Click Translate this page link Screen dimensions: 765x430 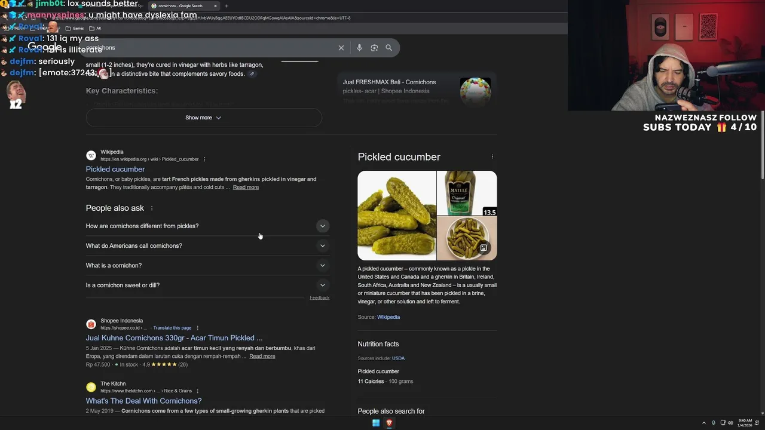point(172,328)
